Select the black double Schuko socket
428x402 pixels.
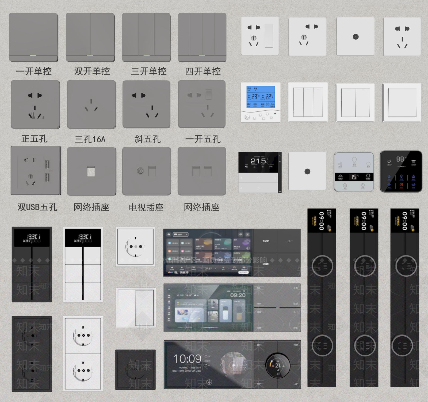tap(32, 354)
